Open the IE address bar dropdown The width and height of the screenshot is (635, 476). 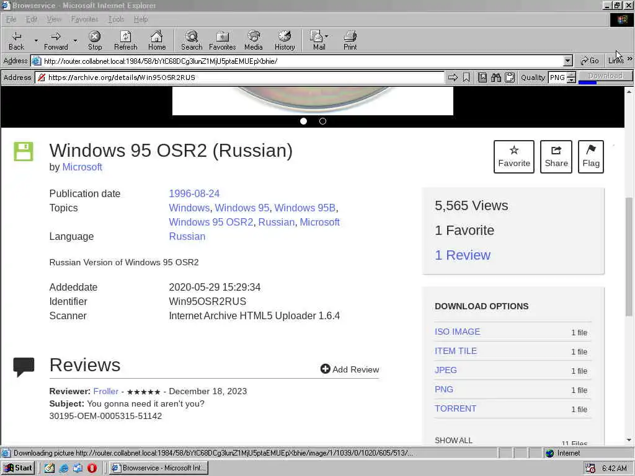pos(568,61)
